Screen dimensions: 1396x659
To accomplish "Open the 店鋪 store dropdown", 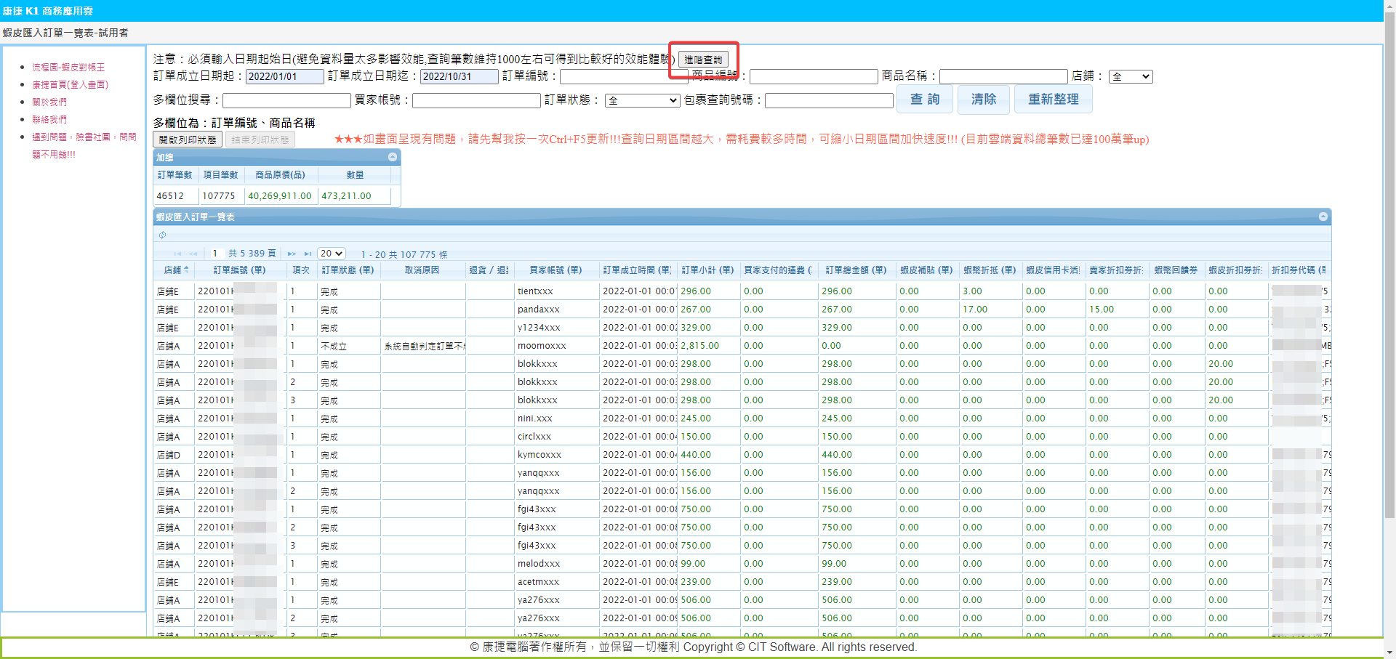I will click(x=1131, y=76).
